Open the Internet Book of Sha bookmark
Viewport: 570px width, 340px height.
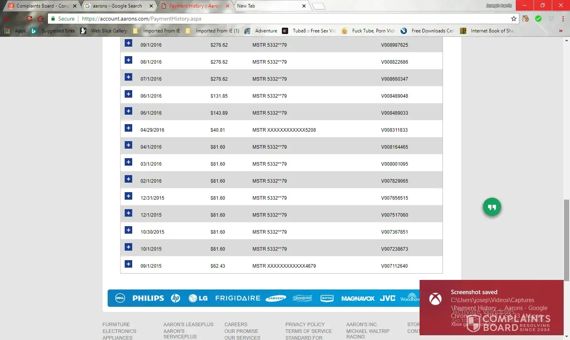coord(487,31)
